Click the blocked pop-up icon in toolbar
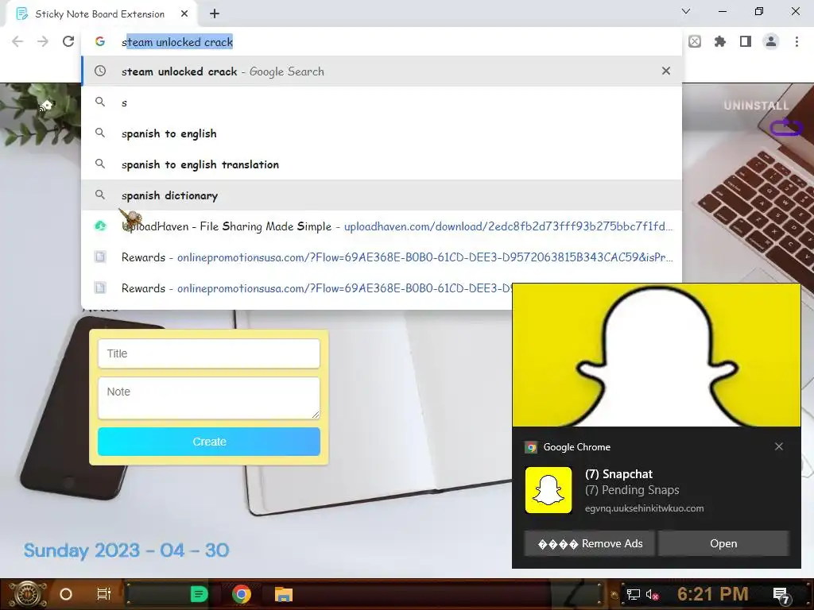 click(695, 41)
